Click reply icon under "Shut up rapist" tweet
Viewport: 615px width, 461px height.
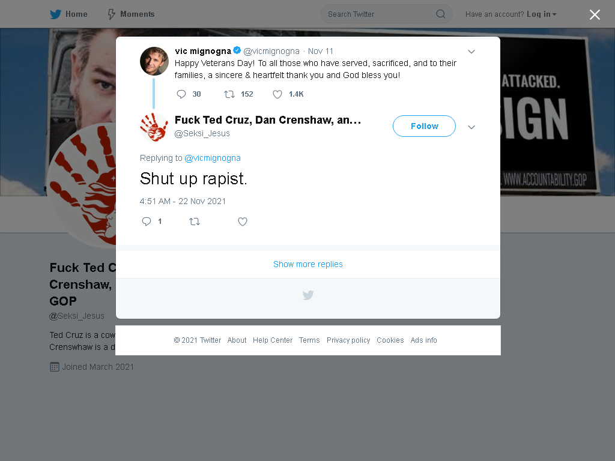[147, 221]
